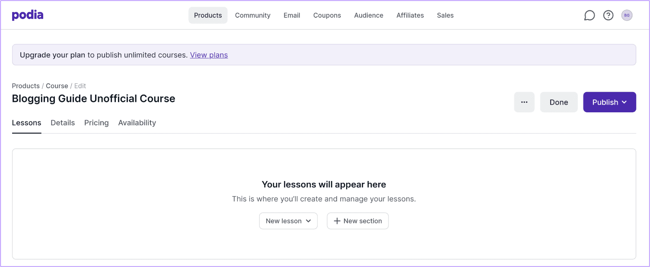This screenshot has height=267, width=650.
Task: Add a New section
Action: tap(358, 221)
